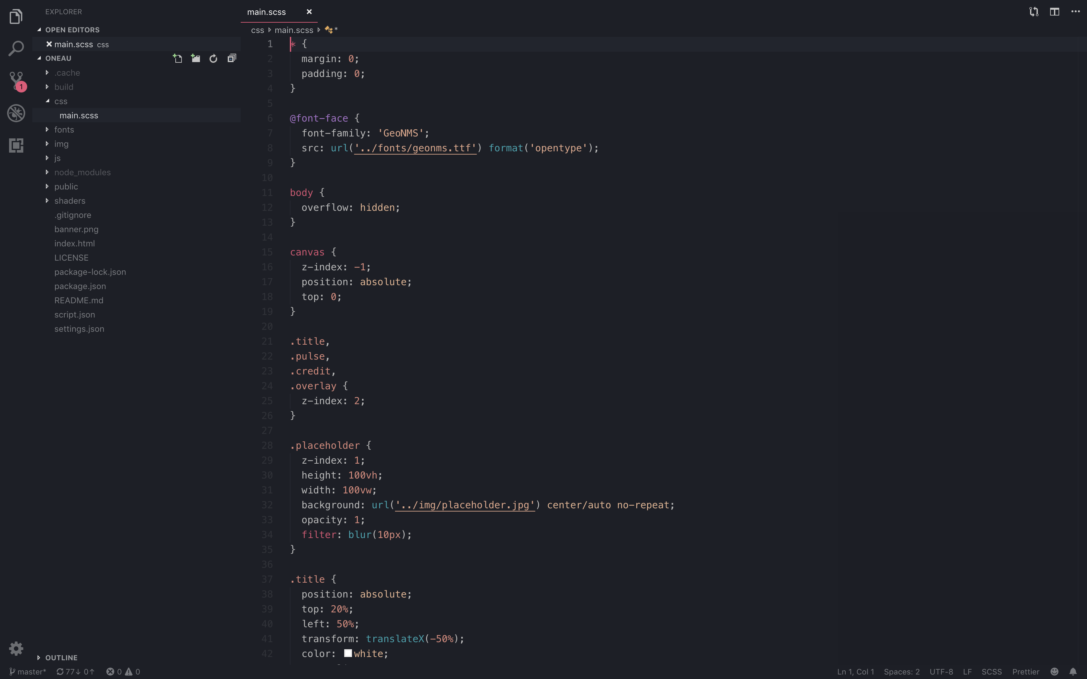This screenshot has width=1087, height=679.
Task: Follow the ../fonts/geonms.ttf link
Action: coord(415,148)
